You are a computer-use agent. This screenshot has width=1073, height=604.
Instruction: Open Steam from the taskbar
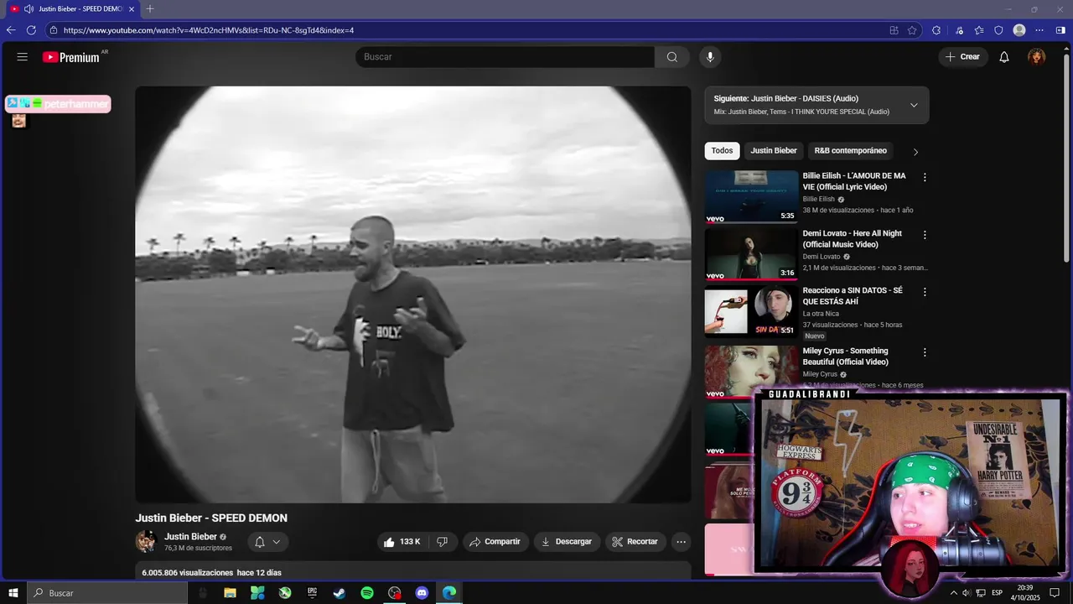coord(340,593)
